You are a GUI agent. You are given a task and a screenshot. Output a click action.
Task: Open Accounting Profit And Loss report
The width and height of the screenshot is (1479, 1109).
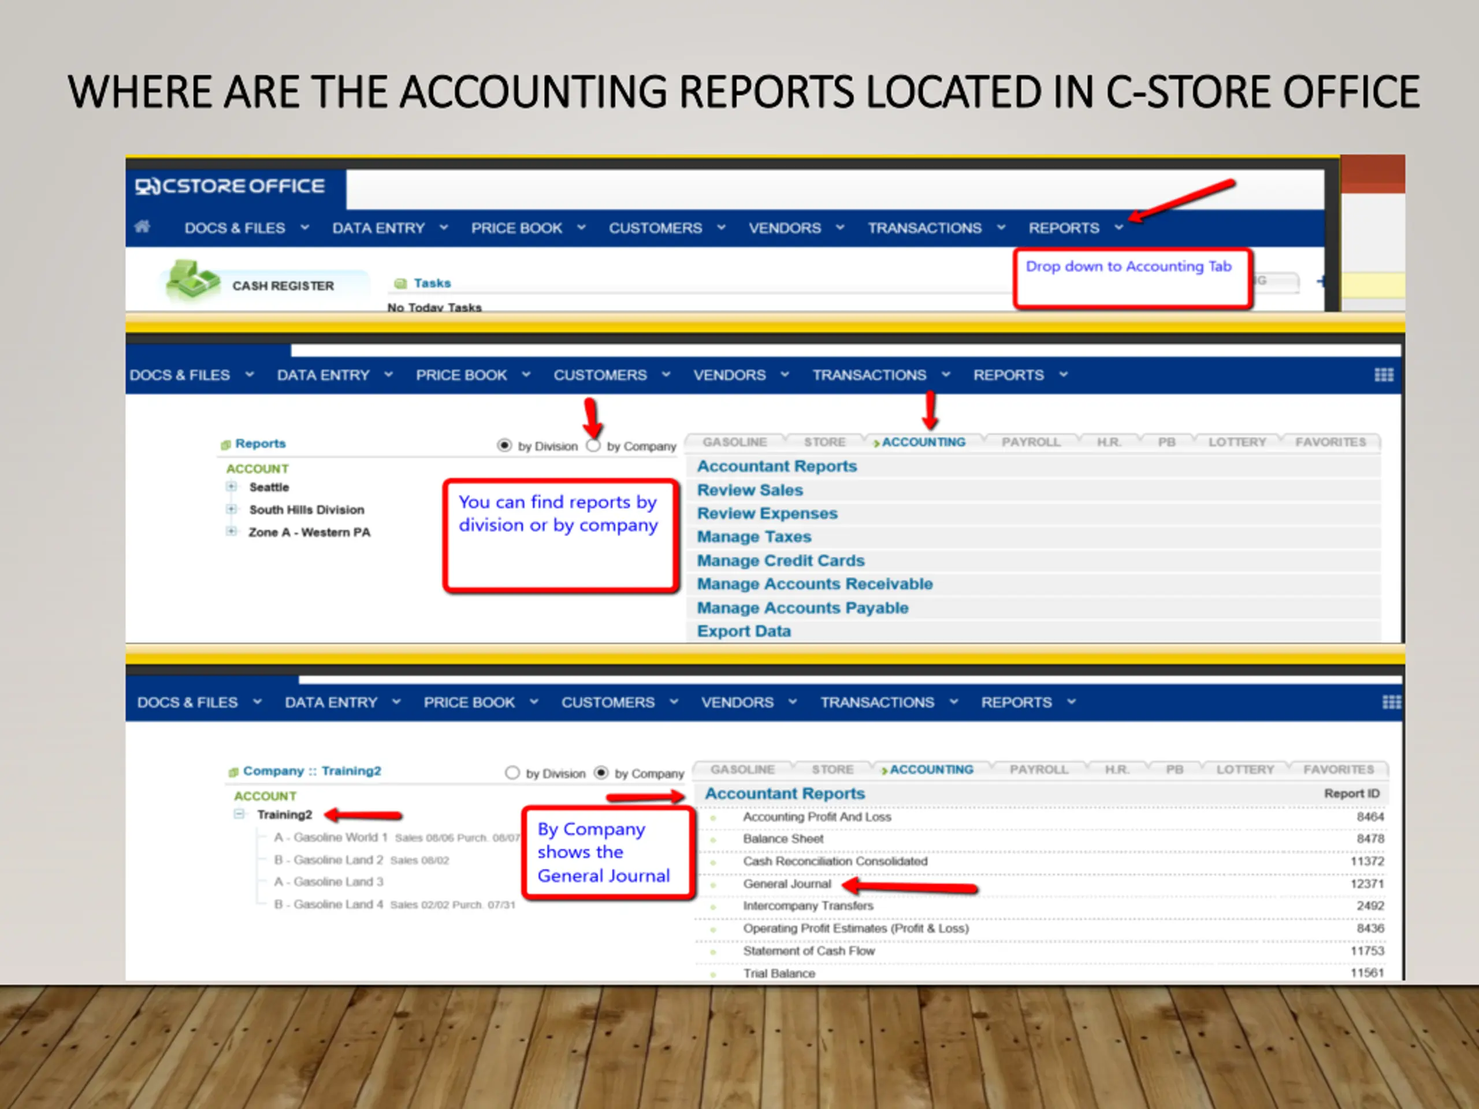tap(817, 817)
